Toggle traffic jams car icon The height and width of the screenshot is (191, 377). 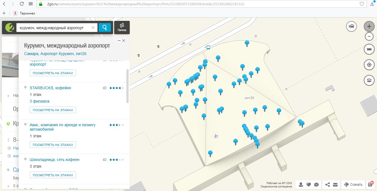coord(351,26)
